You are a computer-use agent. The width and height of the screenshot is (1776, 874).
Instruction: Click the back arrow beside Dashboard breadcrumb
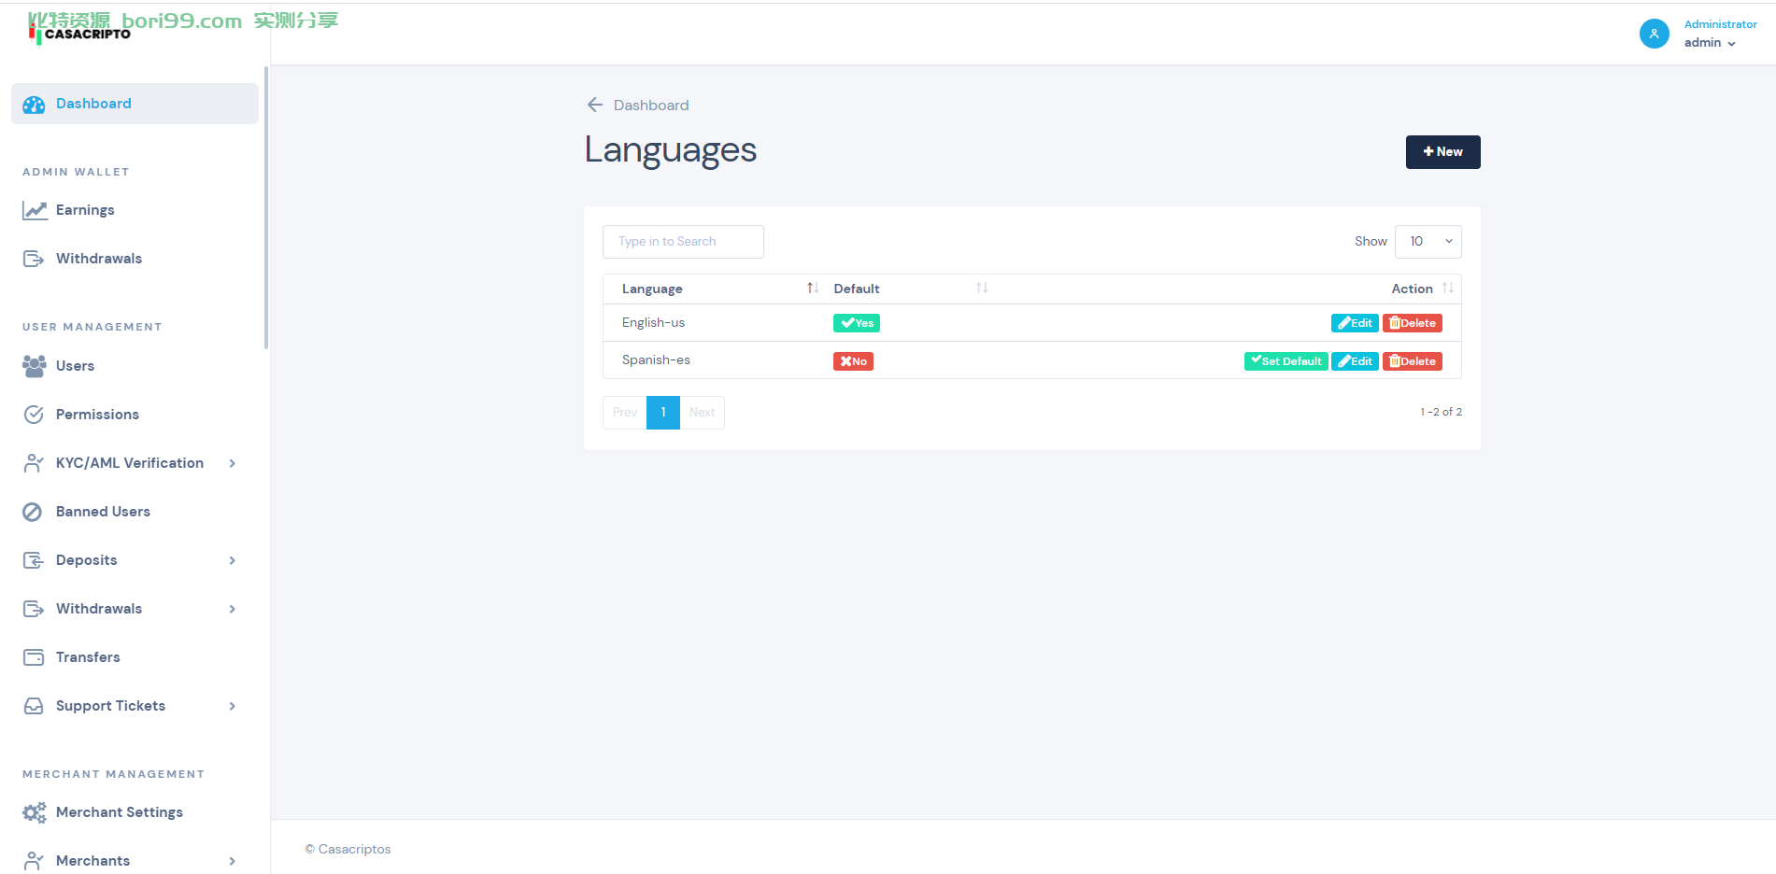[x=595, y=105]
